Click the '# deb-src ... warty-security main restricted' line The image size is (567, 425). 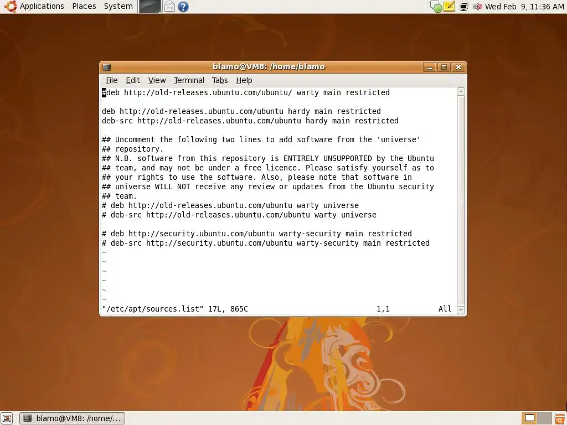coord(266,243)
